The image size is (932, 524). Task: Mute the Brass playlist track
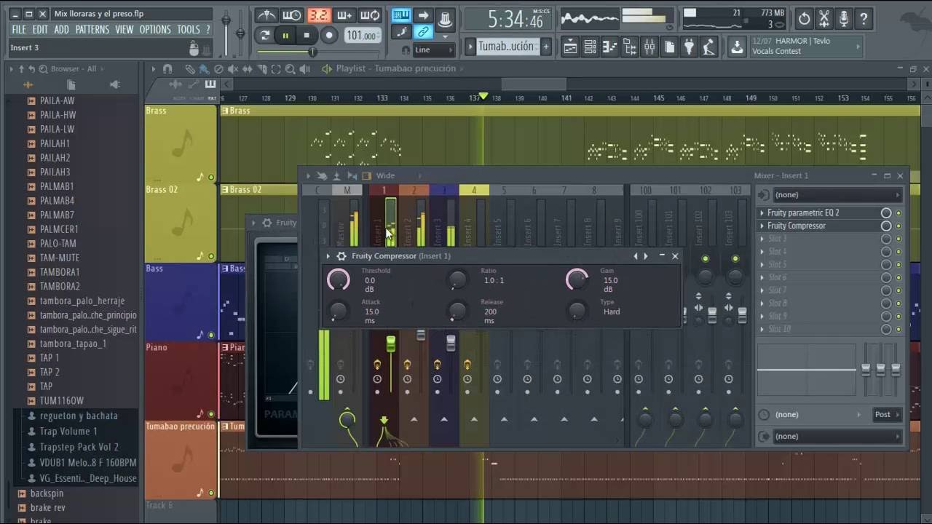click(211, 178)
